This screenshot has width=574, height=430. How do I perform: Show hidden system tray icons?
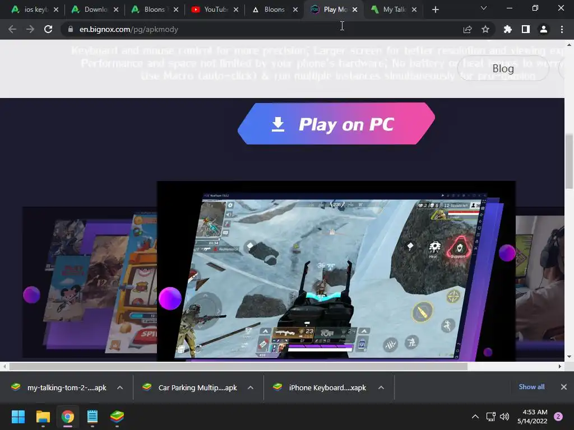click(475, 417)
